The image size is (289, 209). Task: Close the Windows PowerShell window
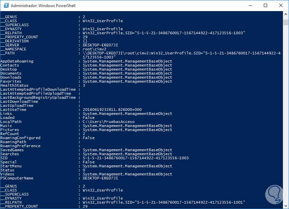click(x=281, y=6)
